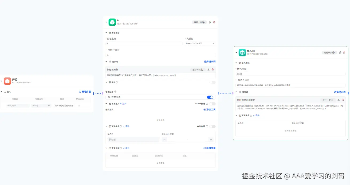Click the help icon next to 角色介绍 in node A

pyautogui.click(x=118, y=50)
